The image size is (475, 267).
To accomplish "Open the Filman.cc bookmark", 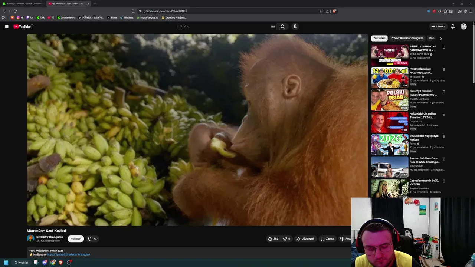I will [x=127, y=17].
